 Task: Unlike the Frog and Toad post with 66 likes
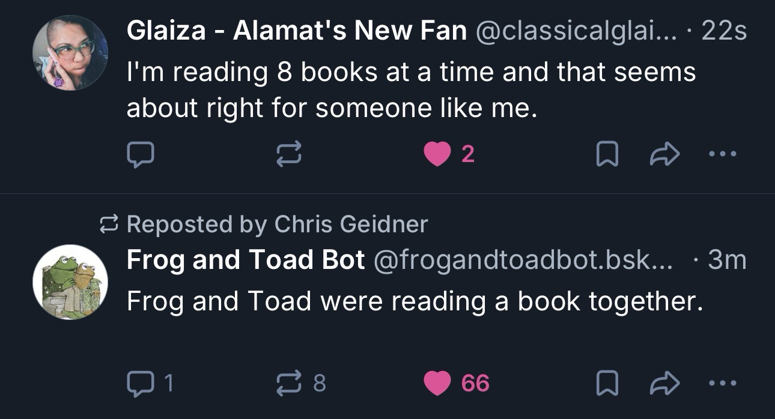click(437, 382)
